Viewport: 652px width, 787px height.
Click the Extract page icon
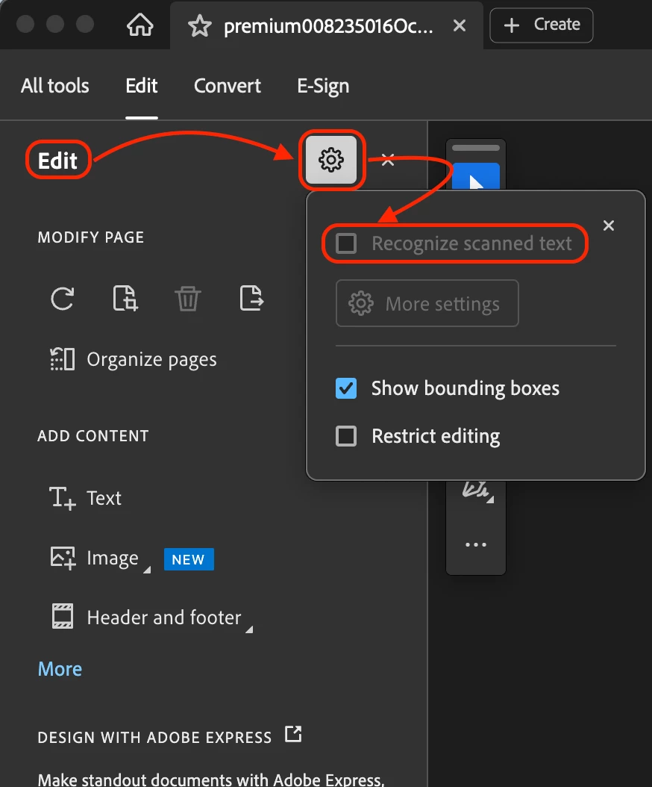pyautogui.click(x=251, y=299)
